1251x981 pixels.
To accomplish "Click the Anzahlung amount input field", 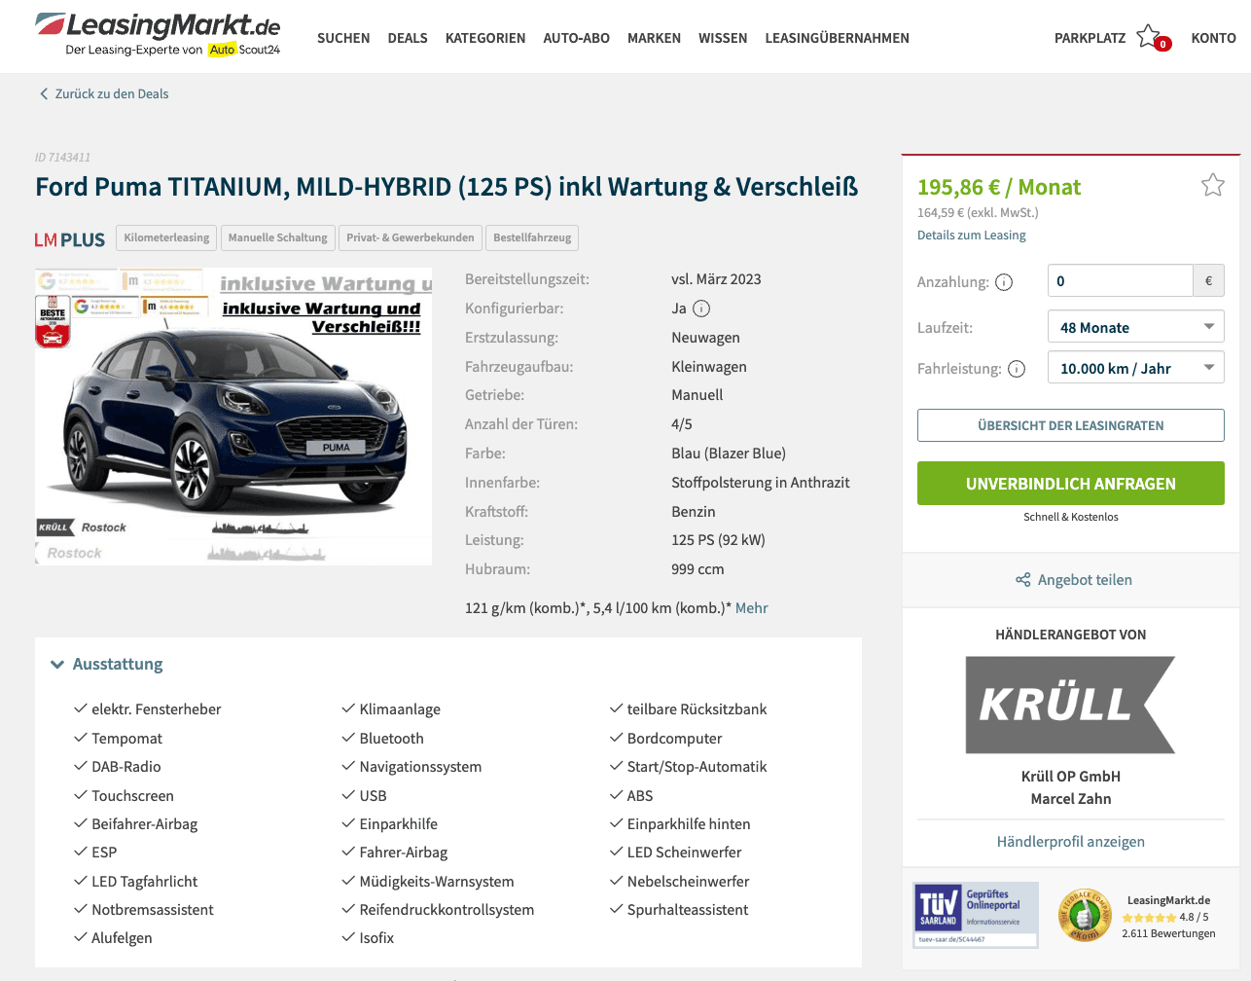I will tap(1120, 280).
